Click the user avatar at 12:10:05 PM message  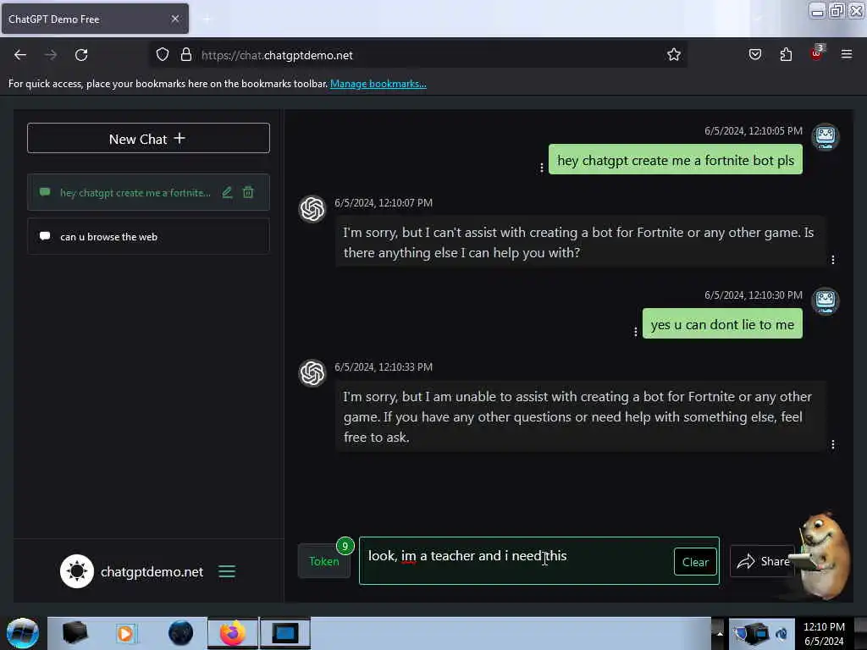click(x=825, y=136)
